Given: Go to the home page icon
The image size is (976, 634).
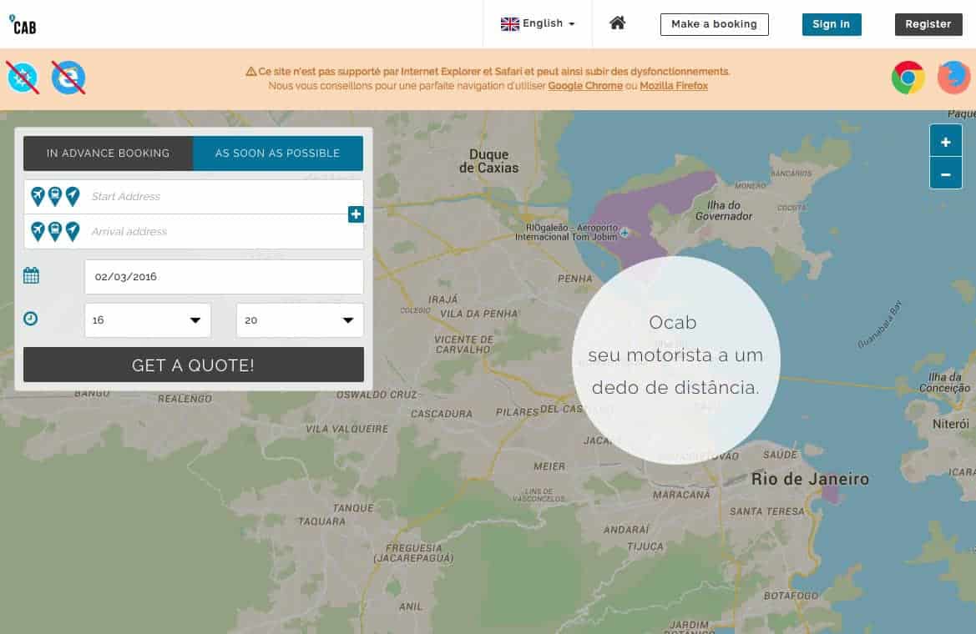Looking at the screenshot, I should click(617, 23).
